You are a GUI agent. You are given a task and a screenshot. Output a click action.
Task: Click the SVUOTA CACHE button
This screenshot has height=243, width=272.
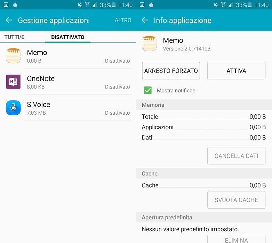(x=236, y=200)
